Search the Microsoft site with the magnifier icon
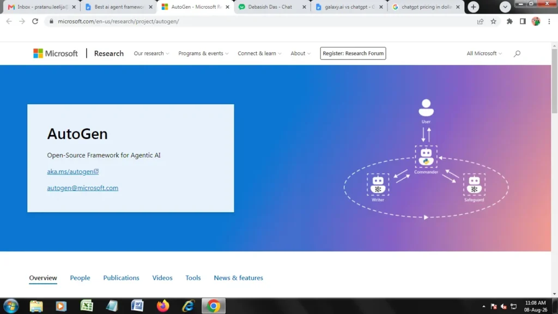Image resolution: width=558 pixels, height=314 pixels. coord(517,53)
